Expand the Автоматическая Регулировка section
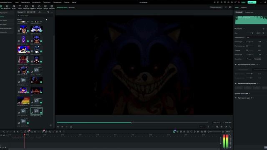267x150 pixels. pos(259,83)
